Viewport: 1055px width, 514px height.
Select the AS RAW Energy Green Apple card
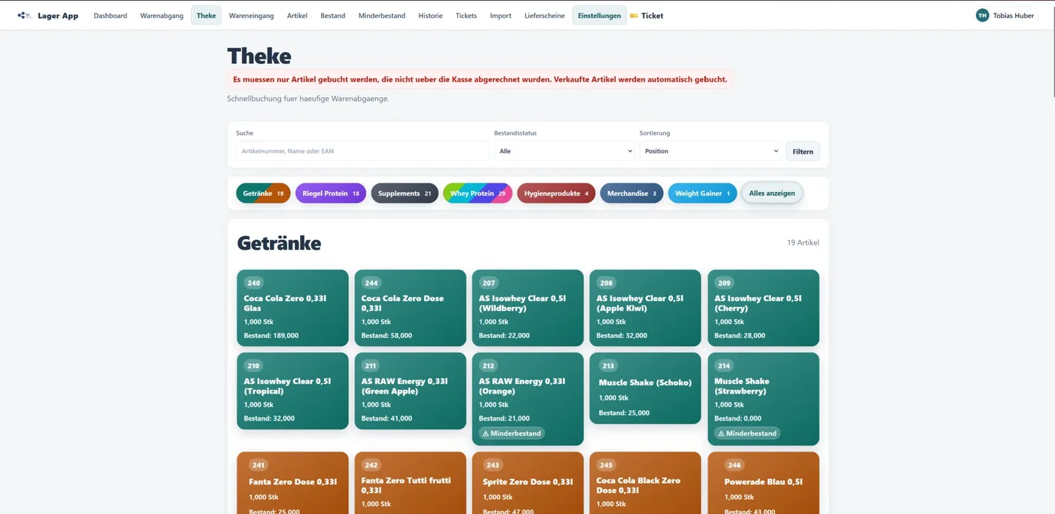(410, 391)
